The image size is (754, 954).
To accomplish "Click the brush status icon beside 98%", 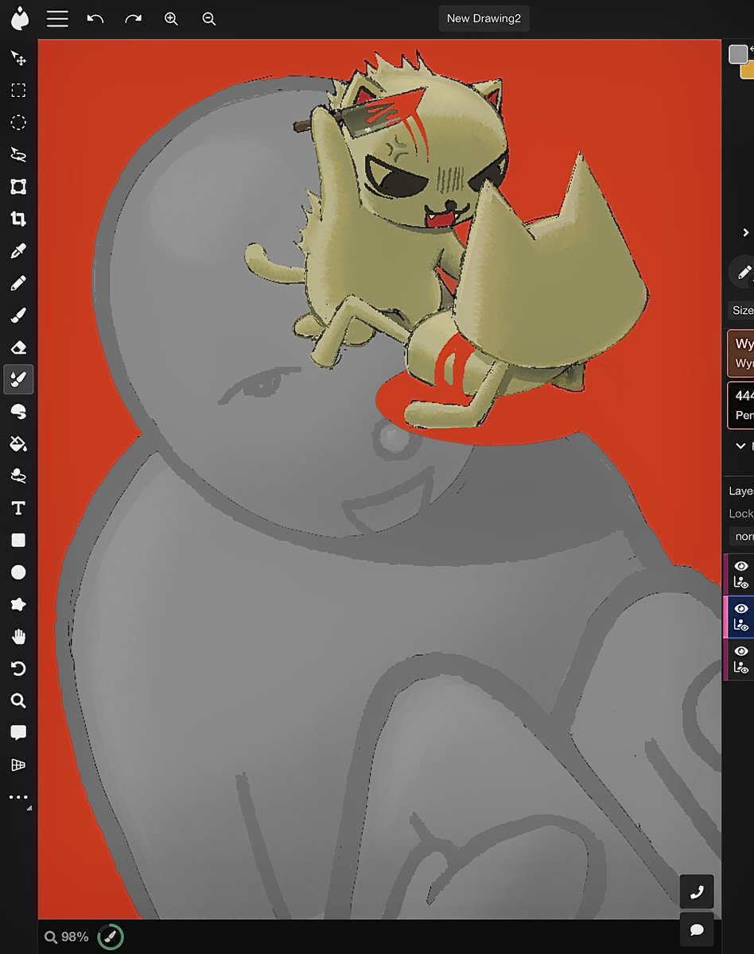I will coord(111,937).
